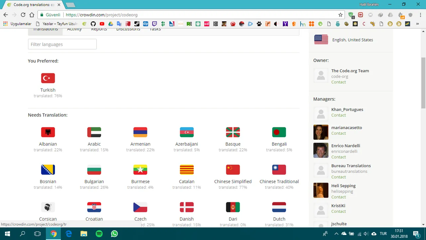This screenshot has width=426, height=240.
Task: Open the Dari flag icon
Action: click(233, 207)
